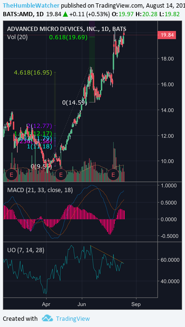Click the Jun time axis label
This screenshot has width=185, height=327.
pos(82,304)
